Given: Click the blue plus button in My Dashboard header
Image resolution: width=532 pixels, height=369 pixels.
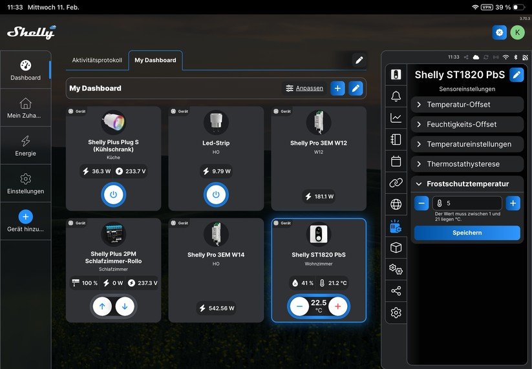Looking at the screenshot, I should [337, 89].
